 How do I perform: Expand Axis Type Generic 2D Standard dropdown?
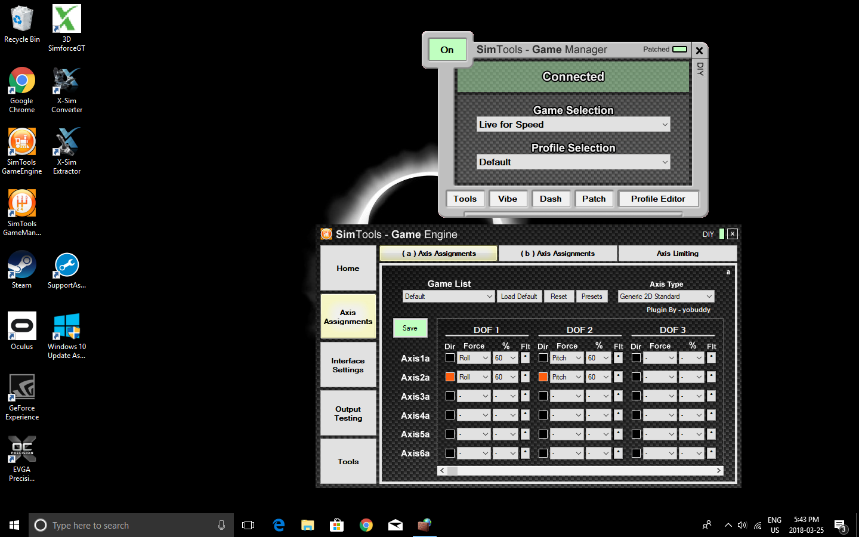(x=666, y=297)
